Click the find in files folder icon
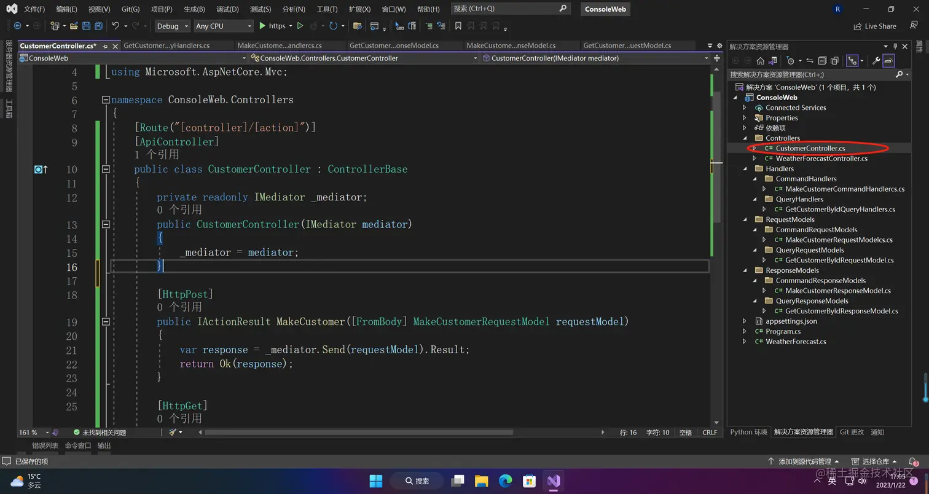The image size is (929, 494). [x=356, y=26]
